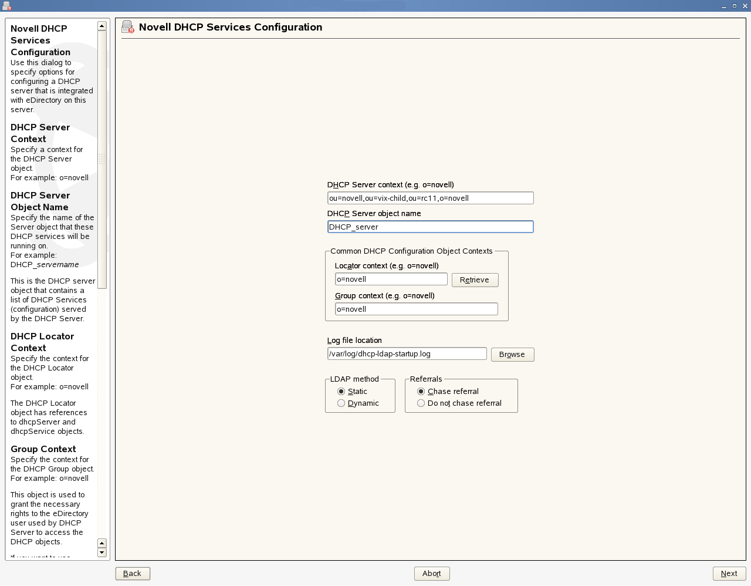Click the 'Common DHCP Configuration Object Contexts' group title

(411, 251)
